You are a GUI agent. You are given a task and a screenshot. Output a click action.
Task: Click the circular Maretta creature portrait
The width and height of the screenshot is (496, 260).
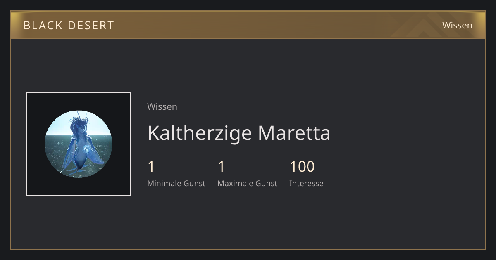[x=78, y=144]
